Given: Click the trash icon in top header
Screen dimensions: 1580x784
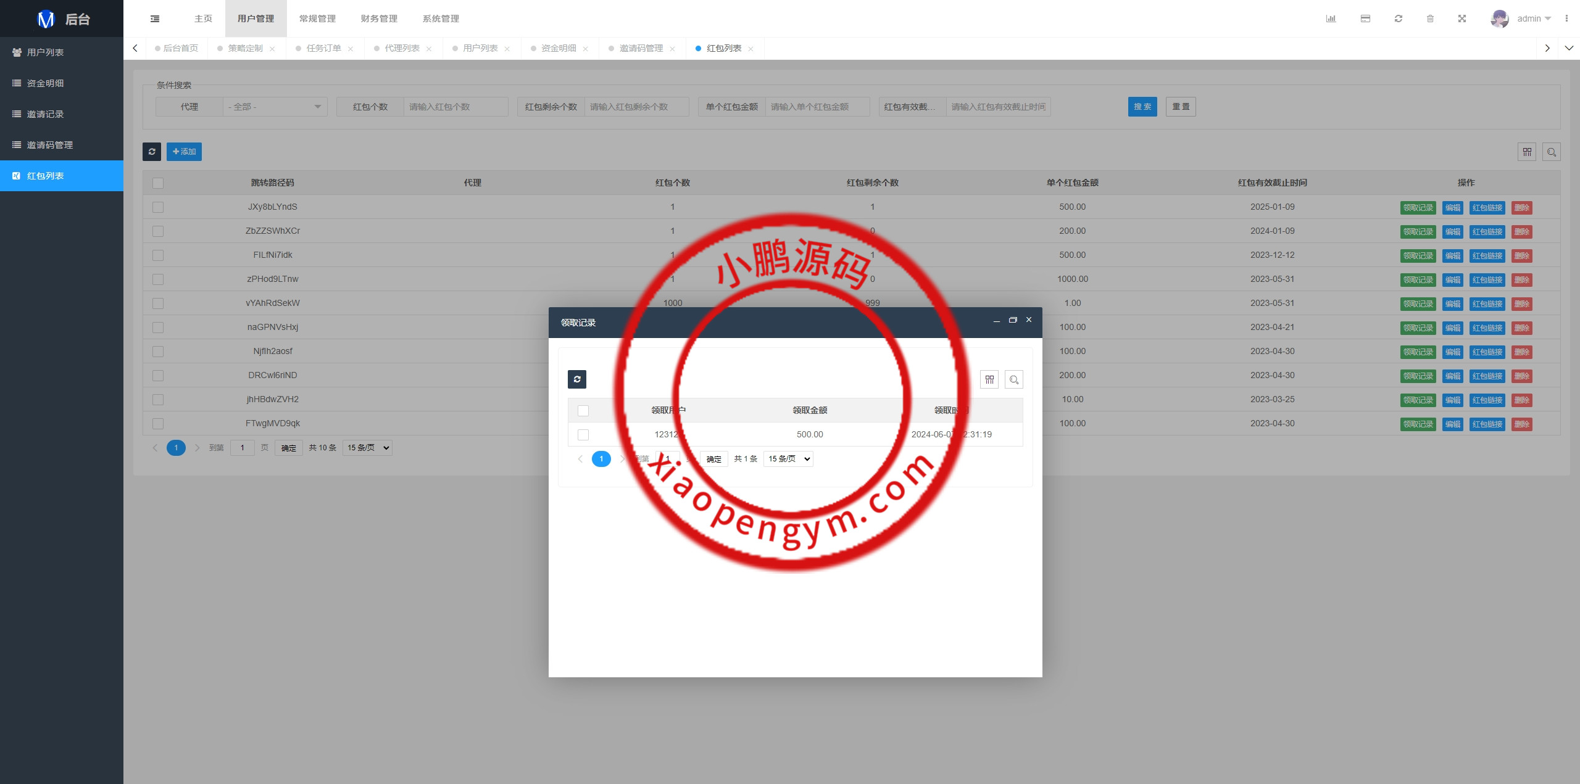Looking at the screenshot, I should tap(1430, 19).
